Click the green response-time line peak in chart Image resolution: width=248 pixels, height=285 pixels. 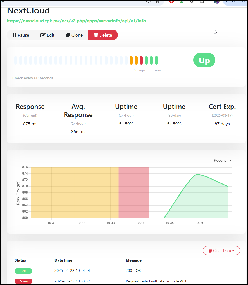pos(197,175)
